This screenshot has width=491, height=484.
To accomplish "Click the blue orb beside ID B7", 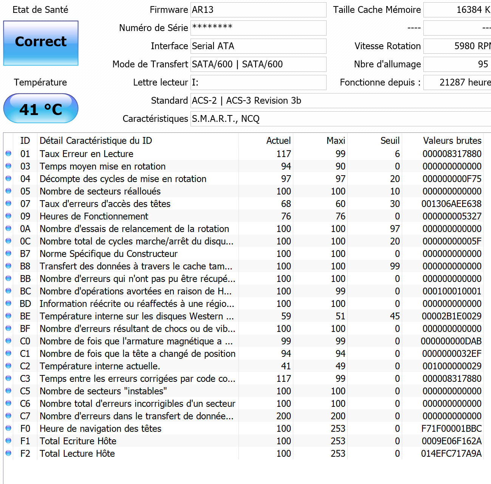I will [8, 253].
